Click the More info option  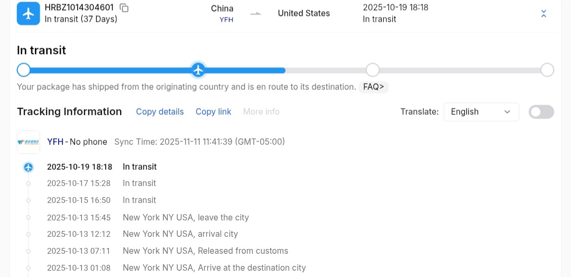[x=261, y=112]
